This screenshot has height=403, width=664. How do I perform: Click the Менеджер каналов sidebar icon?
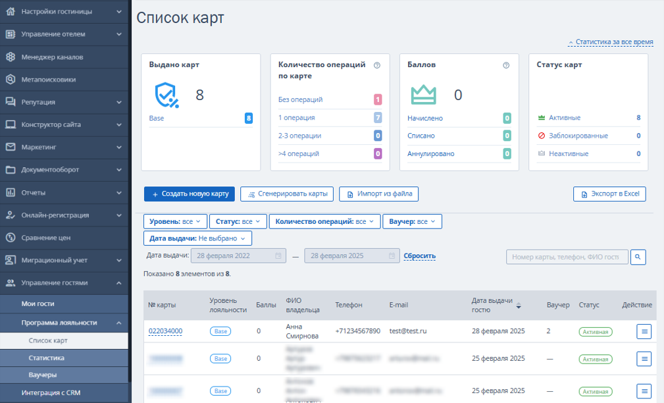click(11, 57)
